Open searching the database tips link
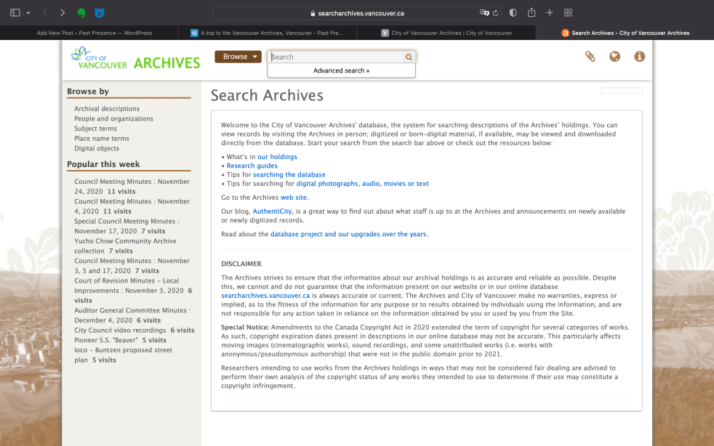714x446 pixels. 289,175
